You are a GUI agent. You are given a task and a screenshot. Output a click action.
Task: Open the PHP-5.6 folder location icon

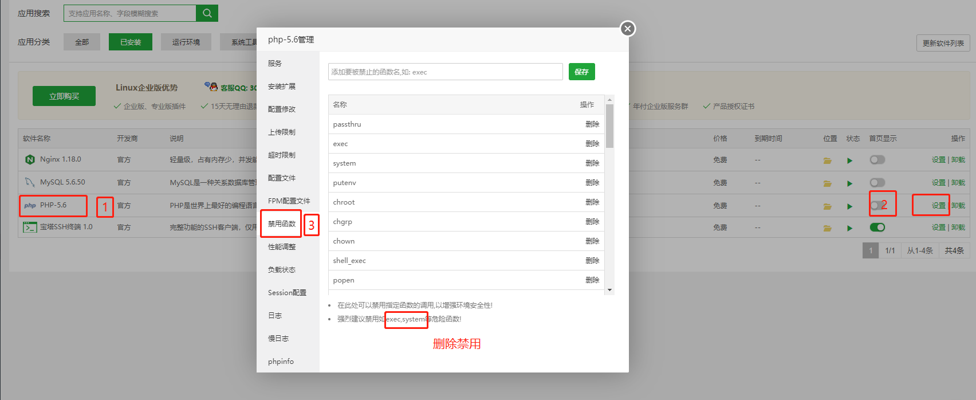827,206
